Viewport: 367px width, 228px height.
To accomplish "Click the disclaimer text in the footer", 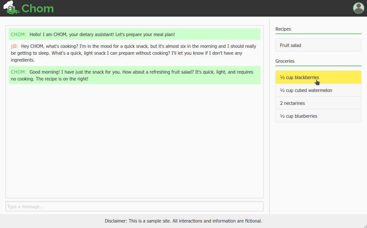I will coord(183,221).
